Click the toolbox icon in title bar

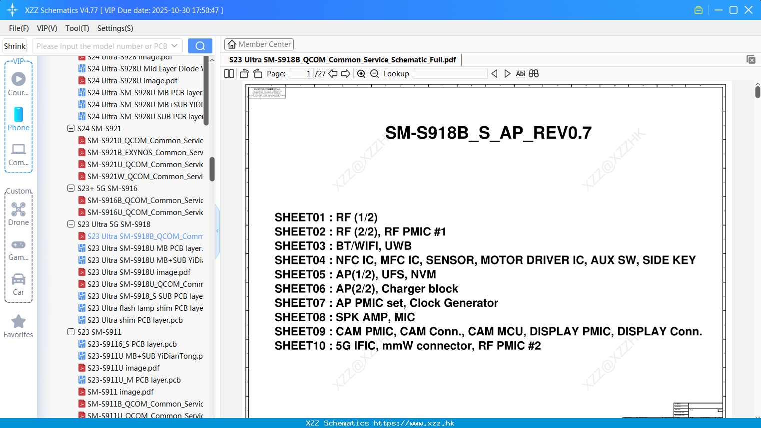pyautogui.click(x=699, y=10)
